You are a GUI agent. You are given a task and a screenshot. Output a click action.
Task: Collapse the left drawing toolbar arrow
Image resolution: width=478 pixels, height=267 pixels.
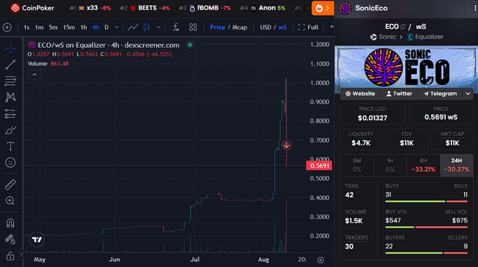(21, 254)
